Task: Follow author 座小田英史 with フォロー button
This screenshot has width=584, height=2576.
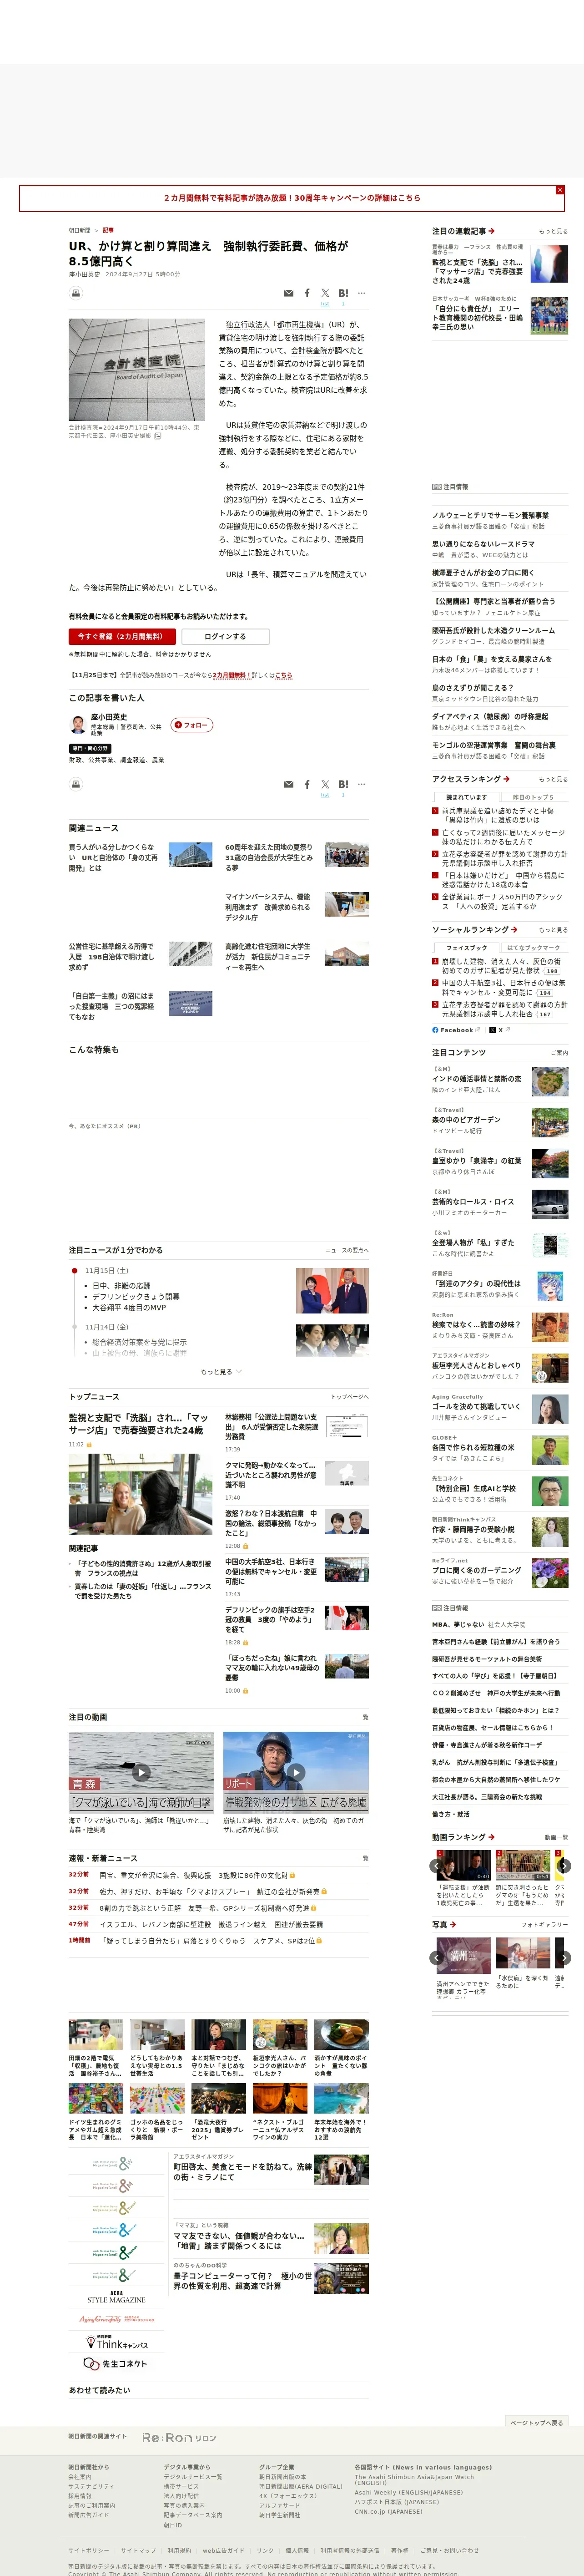Action: [x=191, y=725]
